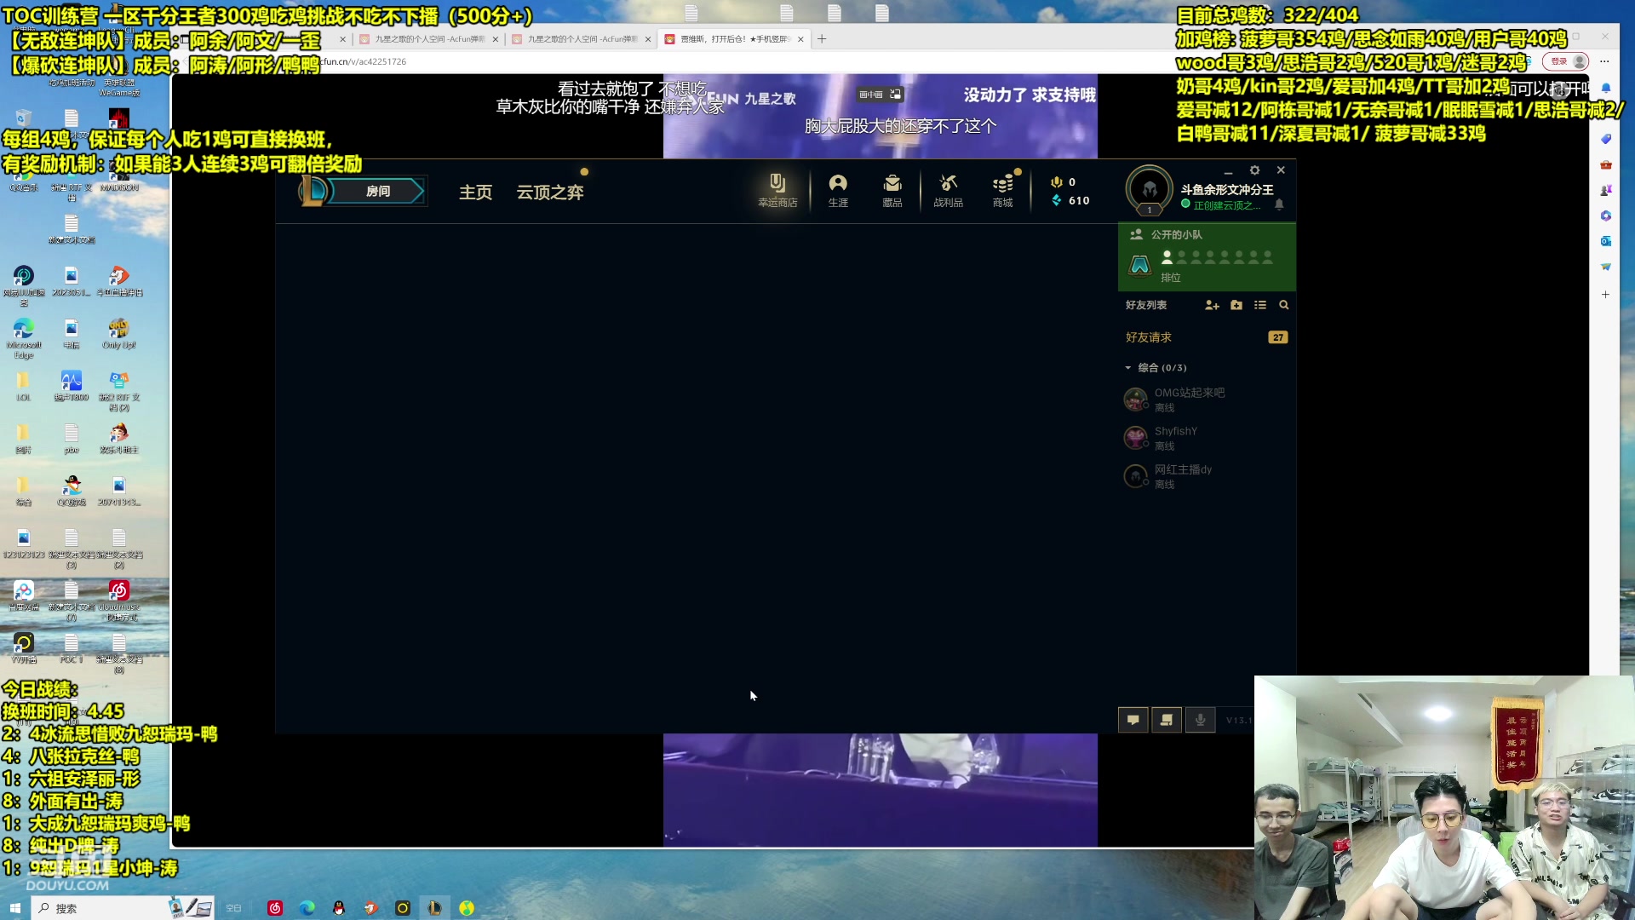Click the new friend folder icon
Screen dimensions: 1635x920
[1236, 305]
